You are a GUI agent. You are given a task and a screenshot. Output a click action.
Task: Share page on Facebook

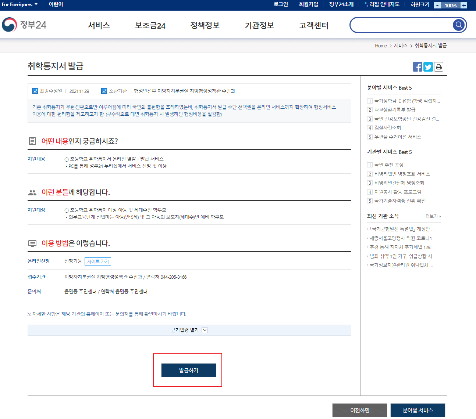point(418,67)
